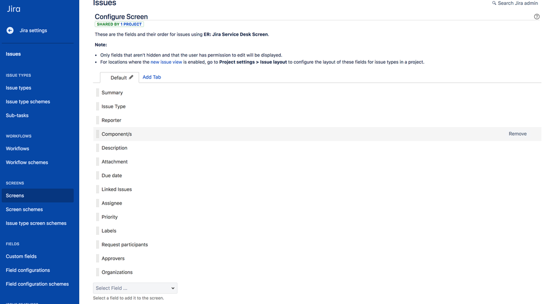Open the help question-mark icon
This screenshot has width=549, height=304.
click(x=536, y=16)
